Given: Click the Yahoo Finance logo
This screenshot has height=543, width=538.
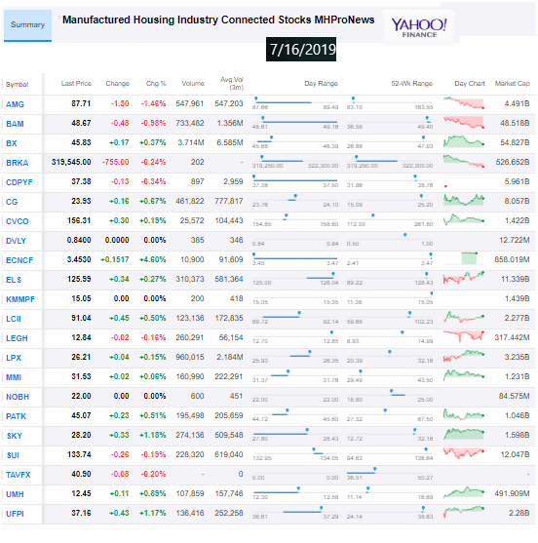Looking at the screenshot, I should pos(419,27).
